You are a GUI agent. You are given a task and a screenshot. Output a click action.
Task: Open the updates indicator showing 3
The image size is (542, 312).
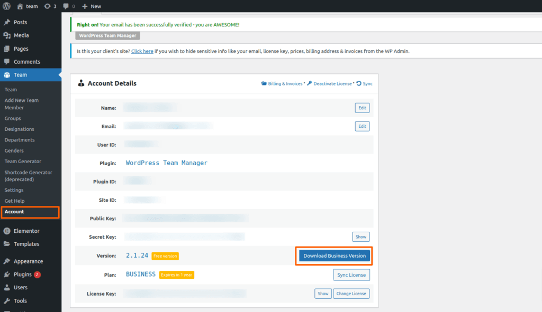coord(50,6)
